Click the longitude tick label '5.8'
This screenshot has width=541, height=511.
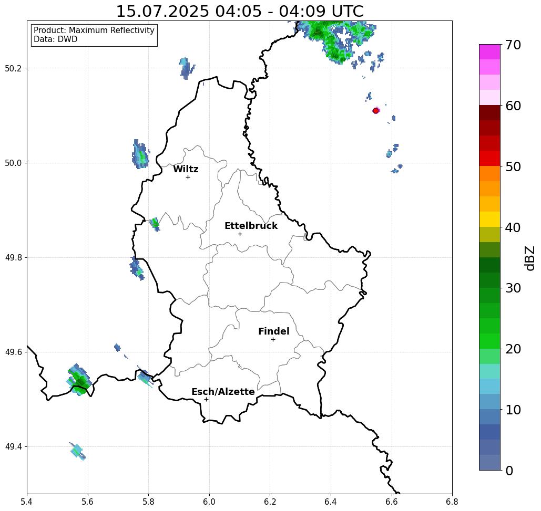(x=148, y=502)
